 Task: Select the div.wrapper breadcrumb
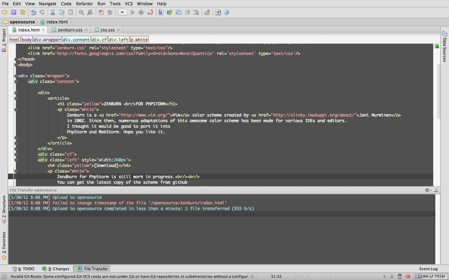47,39
